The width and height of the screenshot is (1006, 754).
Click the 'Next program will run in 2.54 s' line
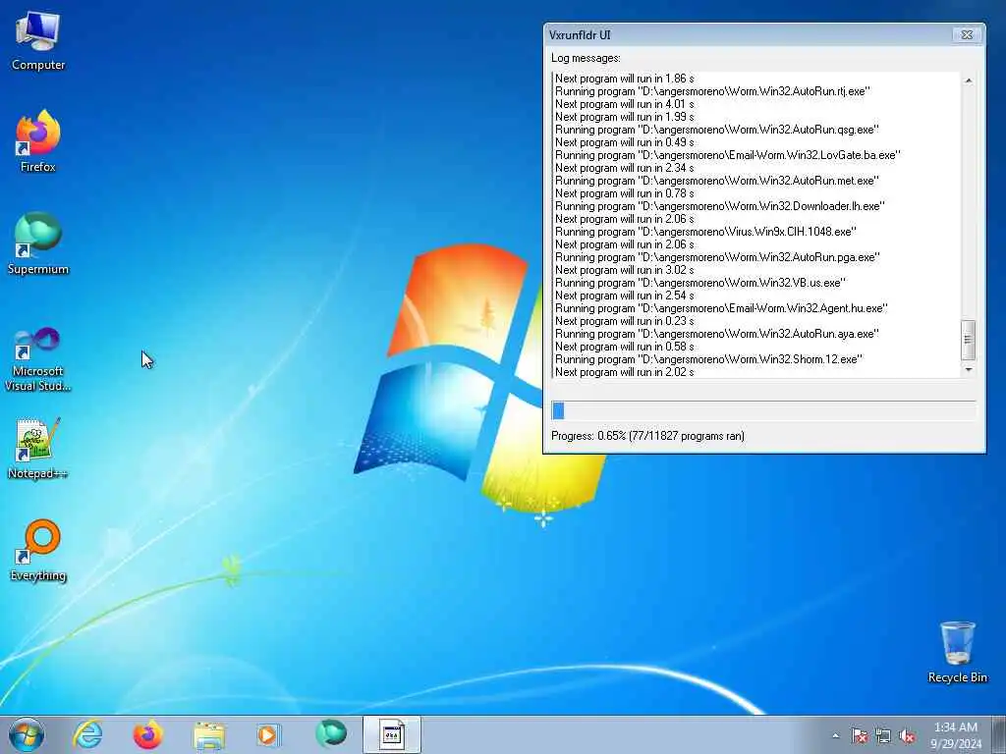(x=624, y=296)
